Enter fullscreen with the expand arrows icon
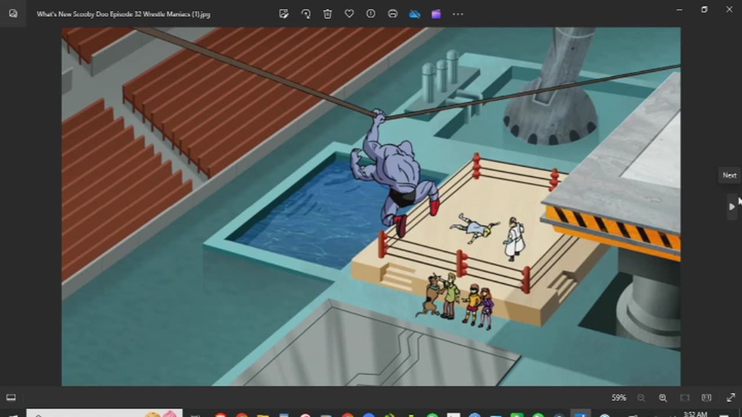The width and height of the screenshot is (742, 417). click(x=730, y=398)
